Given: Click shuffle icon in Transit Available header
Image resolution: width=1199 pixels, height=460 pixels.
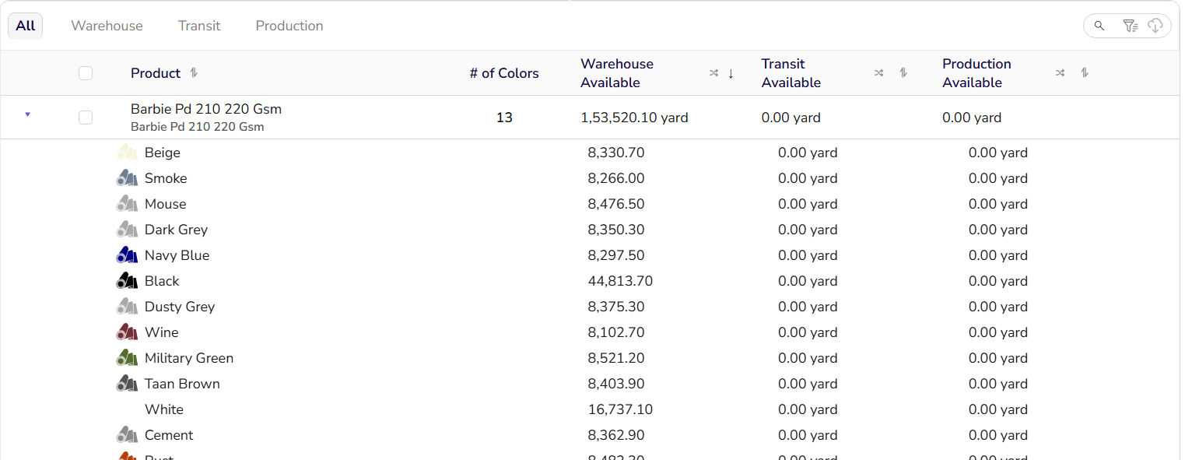Looking at the screenshot, I should click(x=878, y=73).
